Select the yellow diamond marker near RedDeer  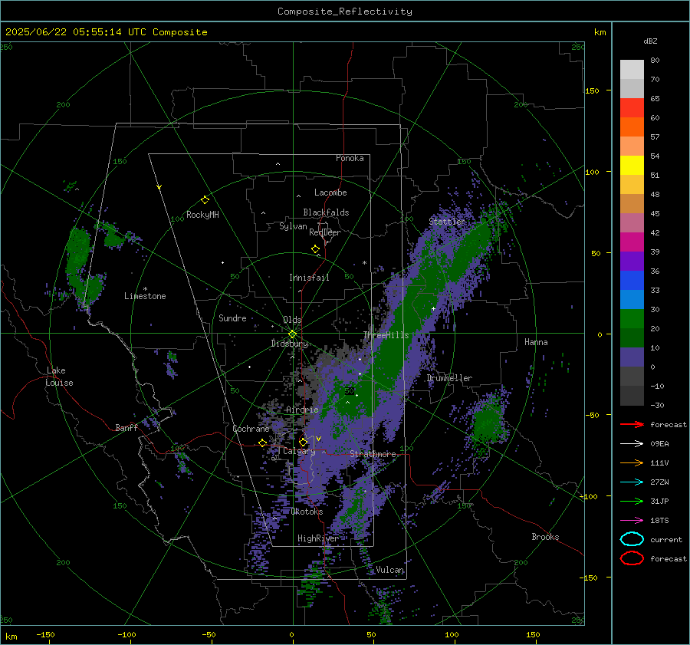(316, 249)
